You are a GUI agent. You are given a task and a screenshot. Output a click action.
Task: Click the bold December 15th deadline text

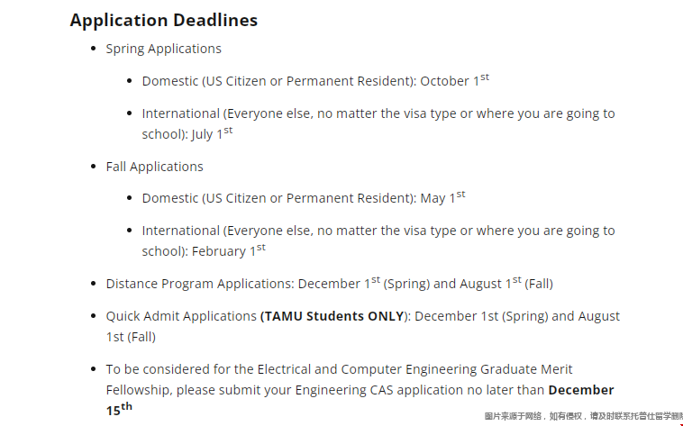tap(580, 390)
